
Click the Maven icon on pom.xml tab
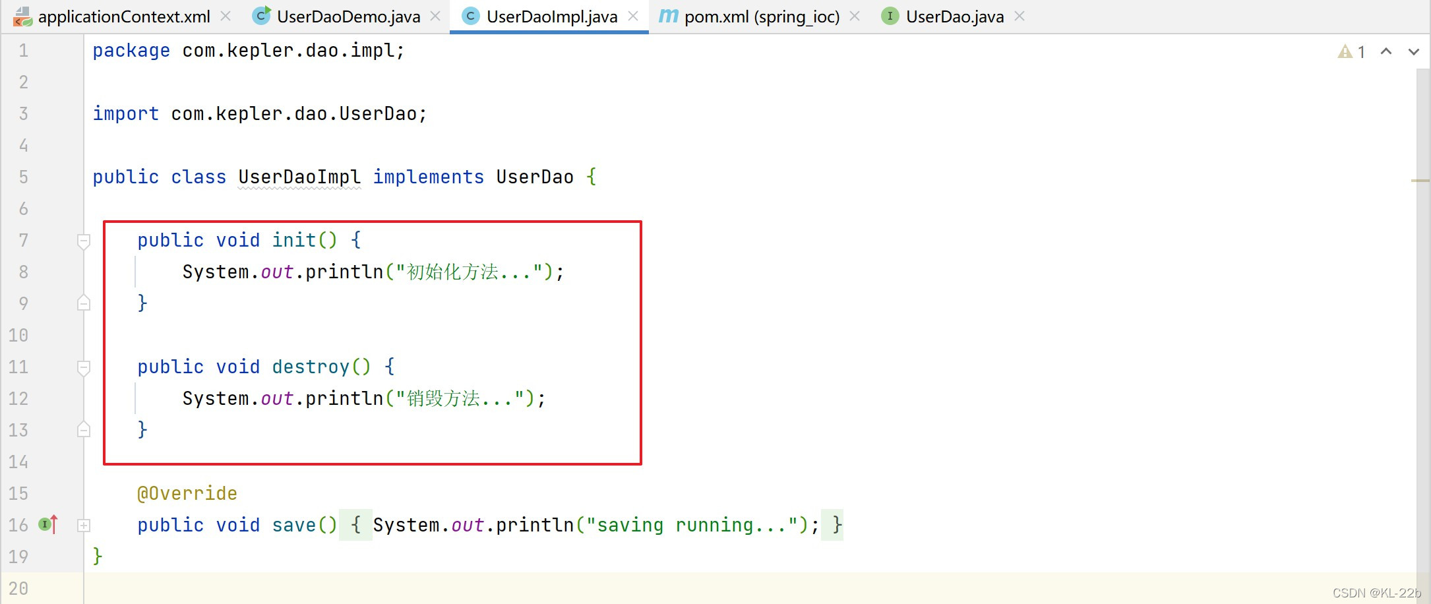click(669, 16)
